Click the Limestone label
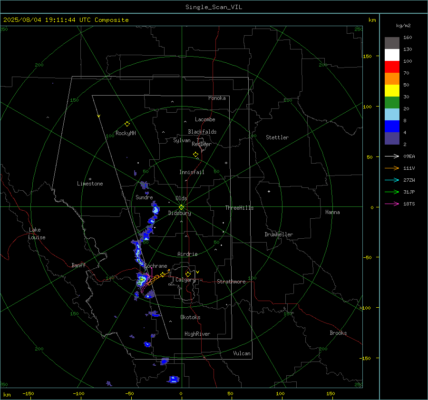Screen dimensions: 428x400 click(x=90, y=184)
